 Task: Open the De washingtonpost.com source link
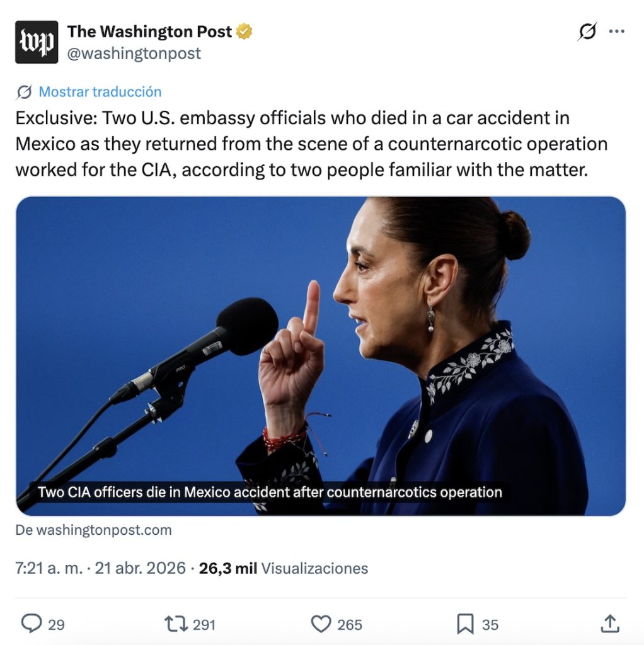click(93, 530)
